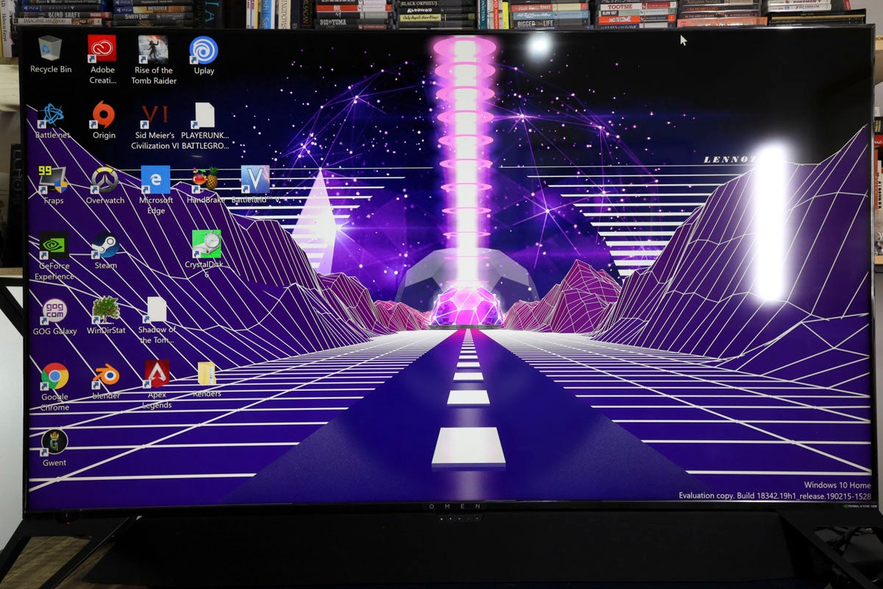Click the Fraps shortcut icon
The image size is (883, 589).
point(53,180)
